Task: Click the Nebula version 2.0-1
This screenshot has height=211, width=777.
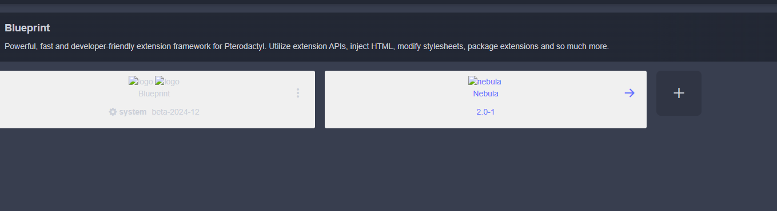Action: (485, 112)
